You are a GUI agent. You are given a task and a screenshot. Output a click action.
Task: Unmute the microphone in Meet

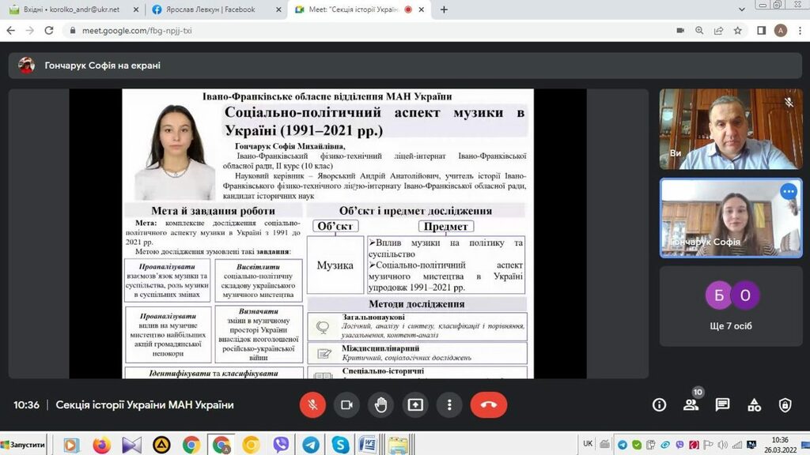point(312,404)
